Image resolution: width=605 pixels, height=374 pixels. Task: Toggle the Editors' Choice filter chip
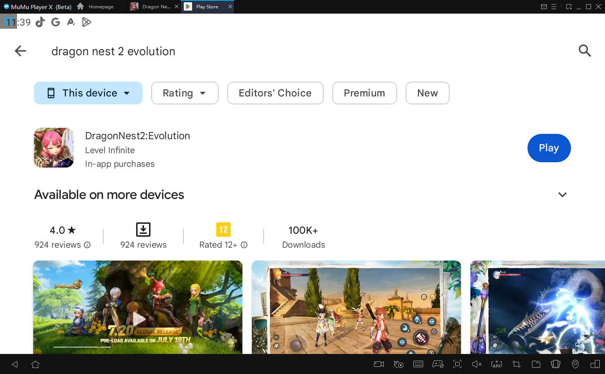tap(275, 93)
